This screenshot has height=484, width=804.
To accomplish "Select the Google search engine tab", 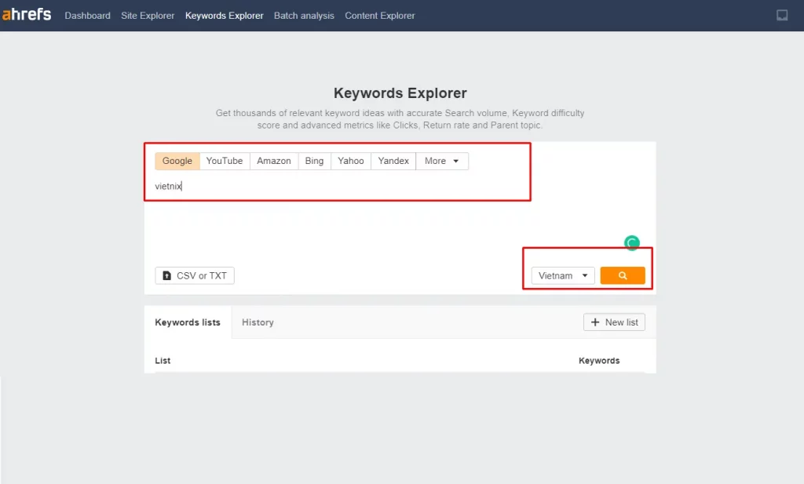I will [x=177, y=161].
